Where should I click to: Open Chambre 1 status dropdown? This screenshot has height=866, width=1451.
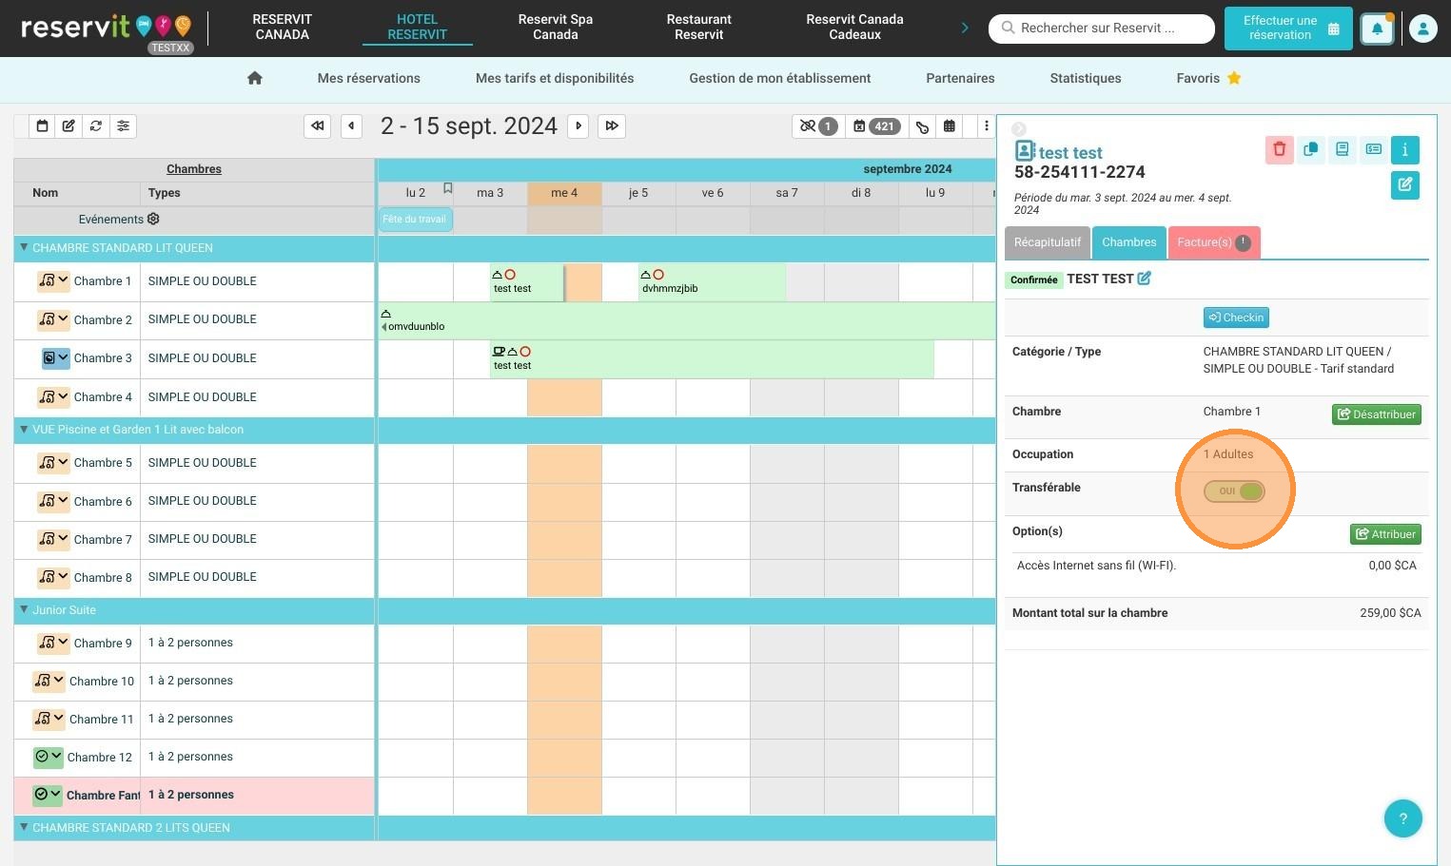click(x=53, y=280)
